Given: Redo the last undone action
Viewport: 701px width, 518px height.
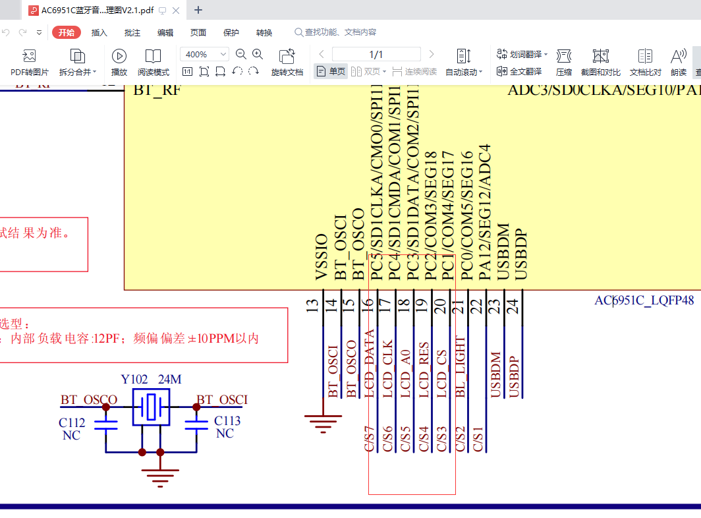Looking at the screenshot, I should click(23, 32).
